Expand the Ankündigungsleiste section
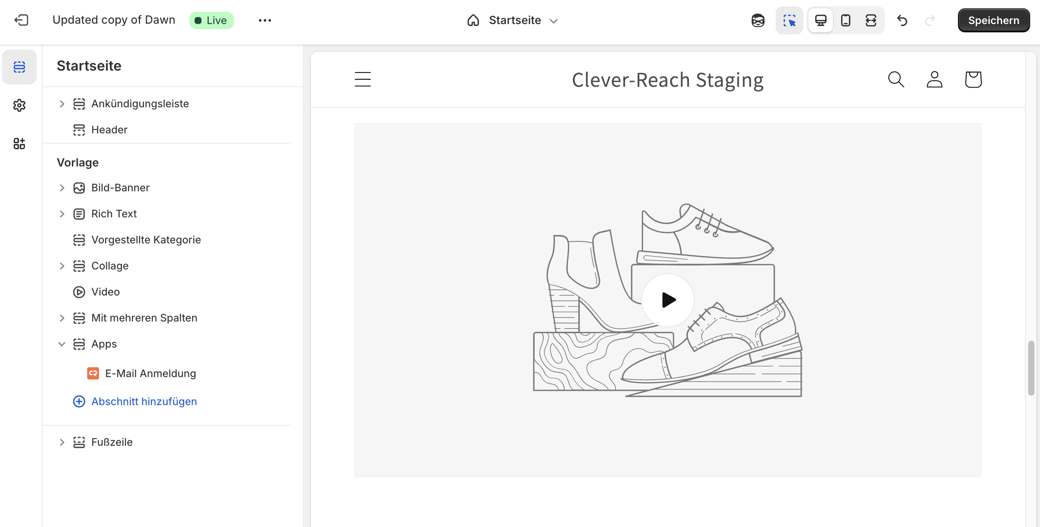 click(62, 104)
